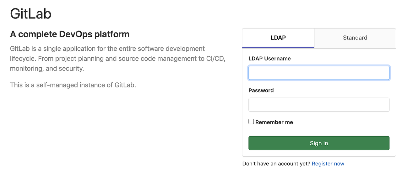Select the LDAP Username label

pyautogui.click(x=269, y=58)
